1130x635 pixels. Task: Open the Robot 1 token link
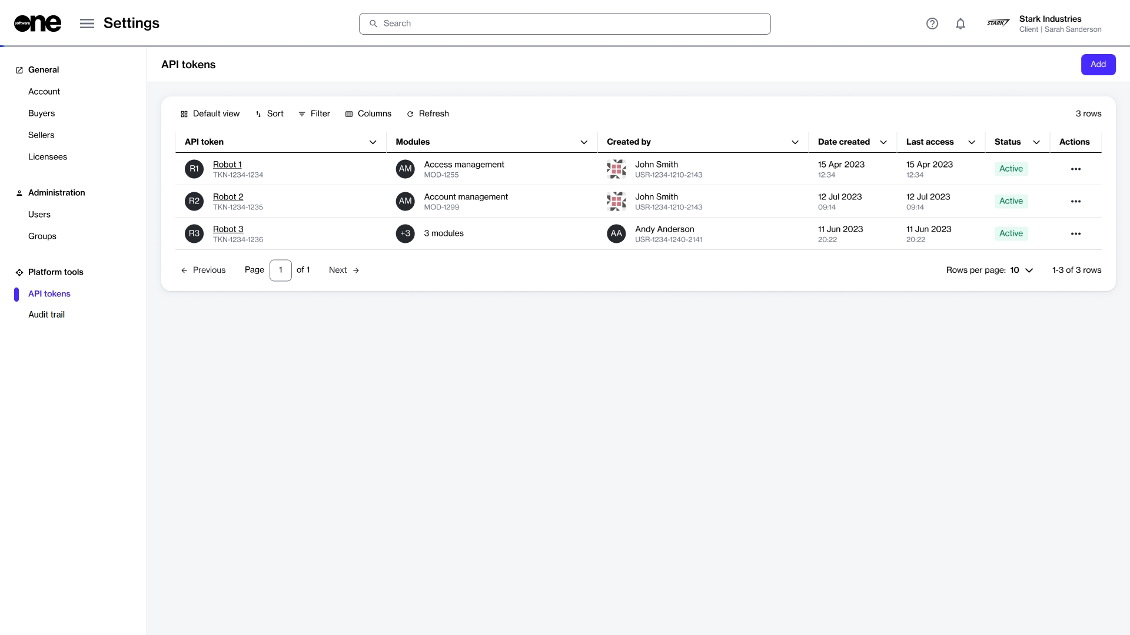point(227,165)
